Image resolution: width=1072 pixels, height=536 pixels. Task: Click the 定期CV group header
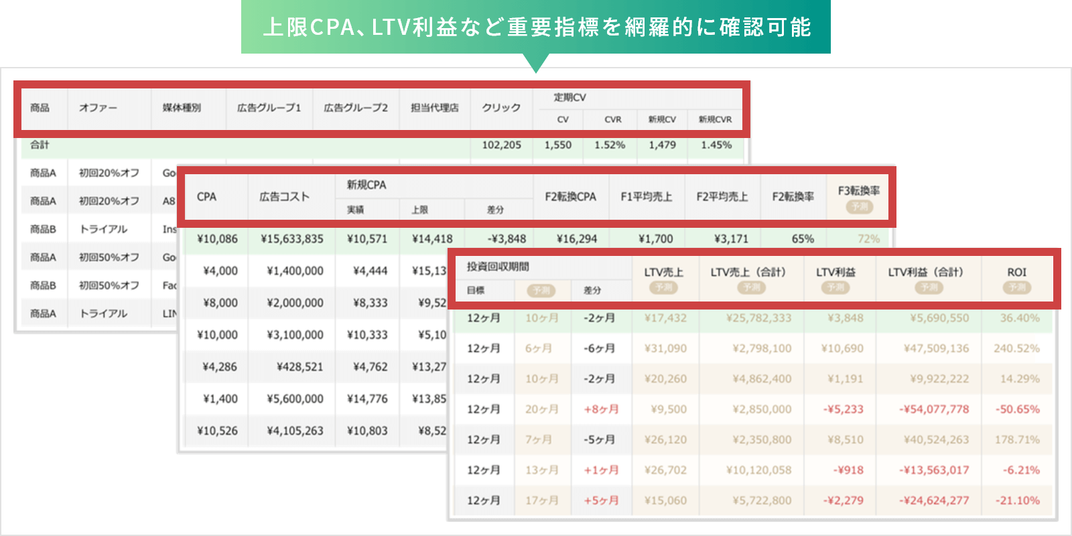(x=570, y=98)
